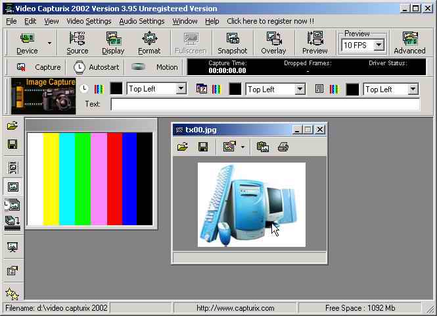Click favorites stars icon in left sidebar
437x316 pixels.
click(x=12, y=294)
